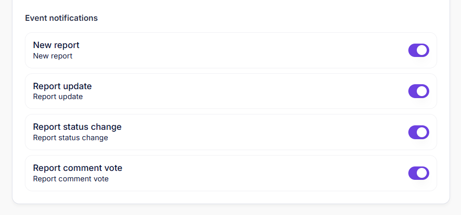Click the smaller 'Report update' description text

click(58, 97)
